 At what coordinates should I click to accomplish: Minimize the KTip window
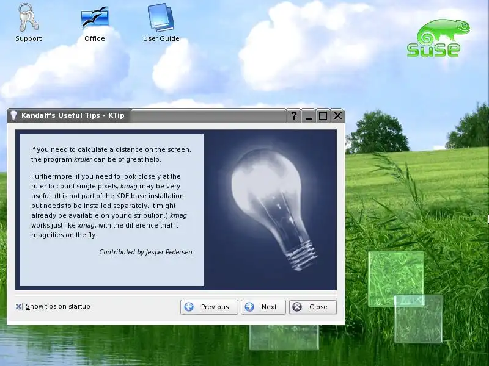click(x=309, y=116)
